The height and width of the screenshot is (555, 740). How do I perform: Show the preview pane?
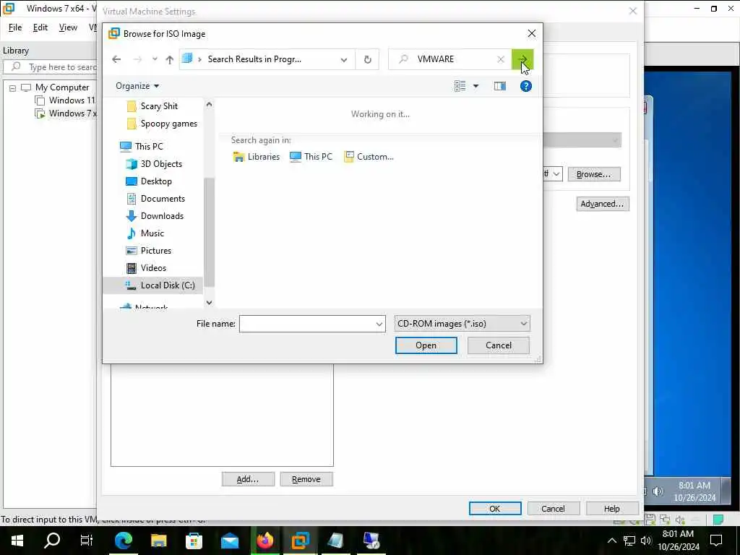click(500, 86)
